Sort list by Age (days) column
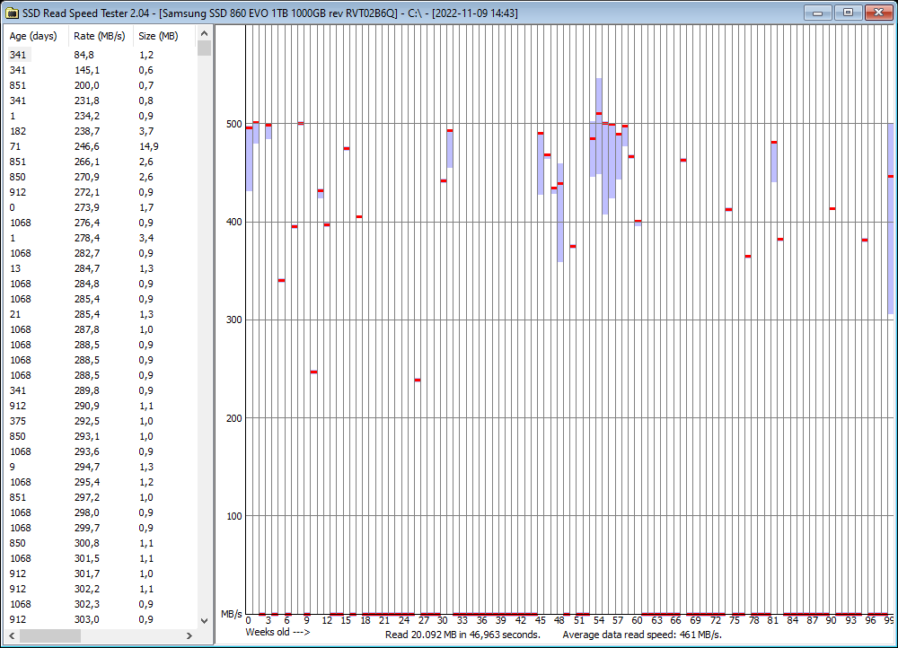898x648 pixels. point(36,36)
